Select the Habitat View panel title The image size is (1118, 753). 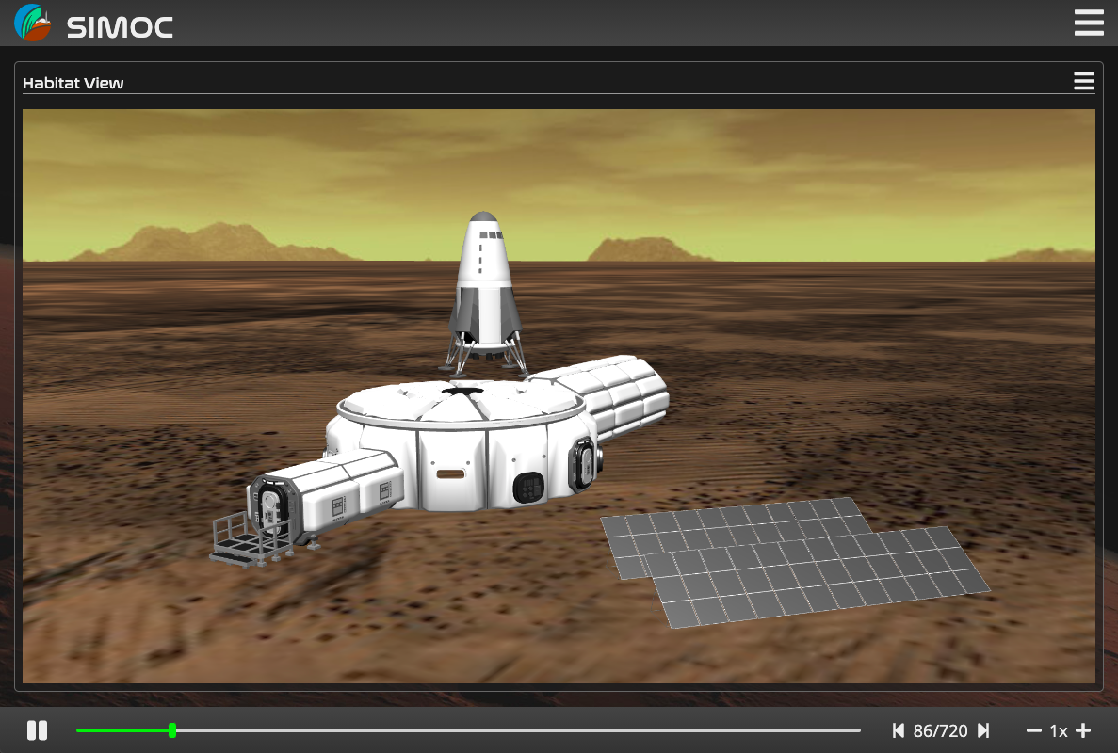tap(73, 83)
